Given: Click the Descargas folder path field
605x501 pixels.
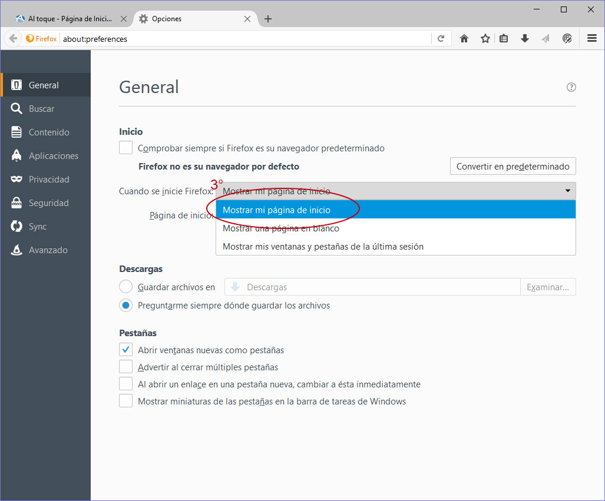Looking at the screenshot, I should tap(372, 287).
